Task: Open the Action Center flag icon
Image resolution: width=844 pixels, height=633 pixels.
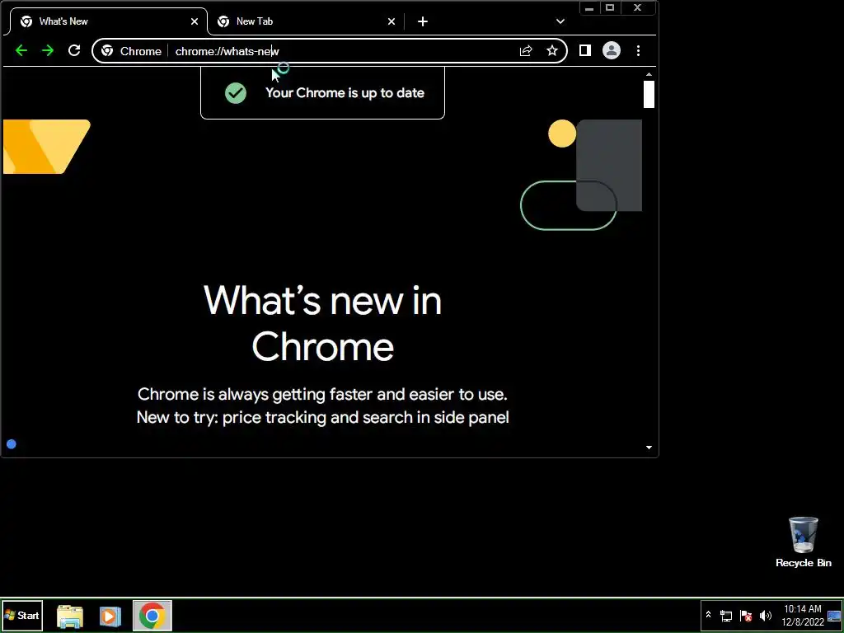Action: (746, 616)
